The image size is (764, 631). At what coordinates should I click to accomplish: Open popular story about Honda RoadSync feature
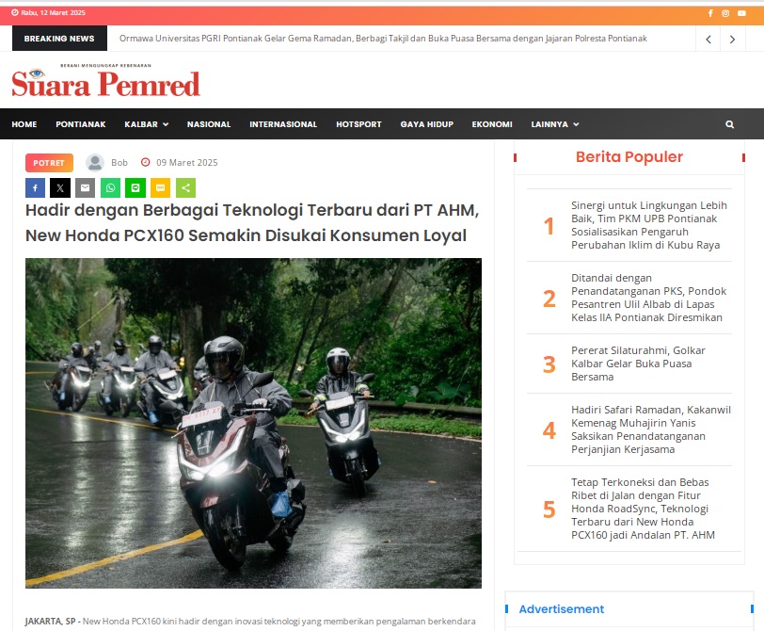click(x=644, y=509)
